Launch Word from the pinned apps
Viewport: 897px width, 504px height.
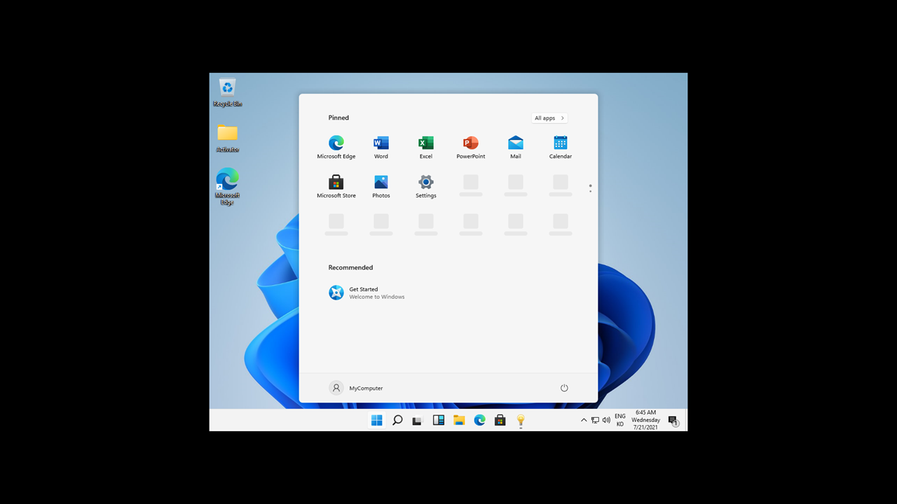pos(381,147)
